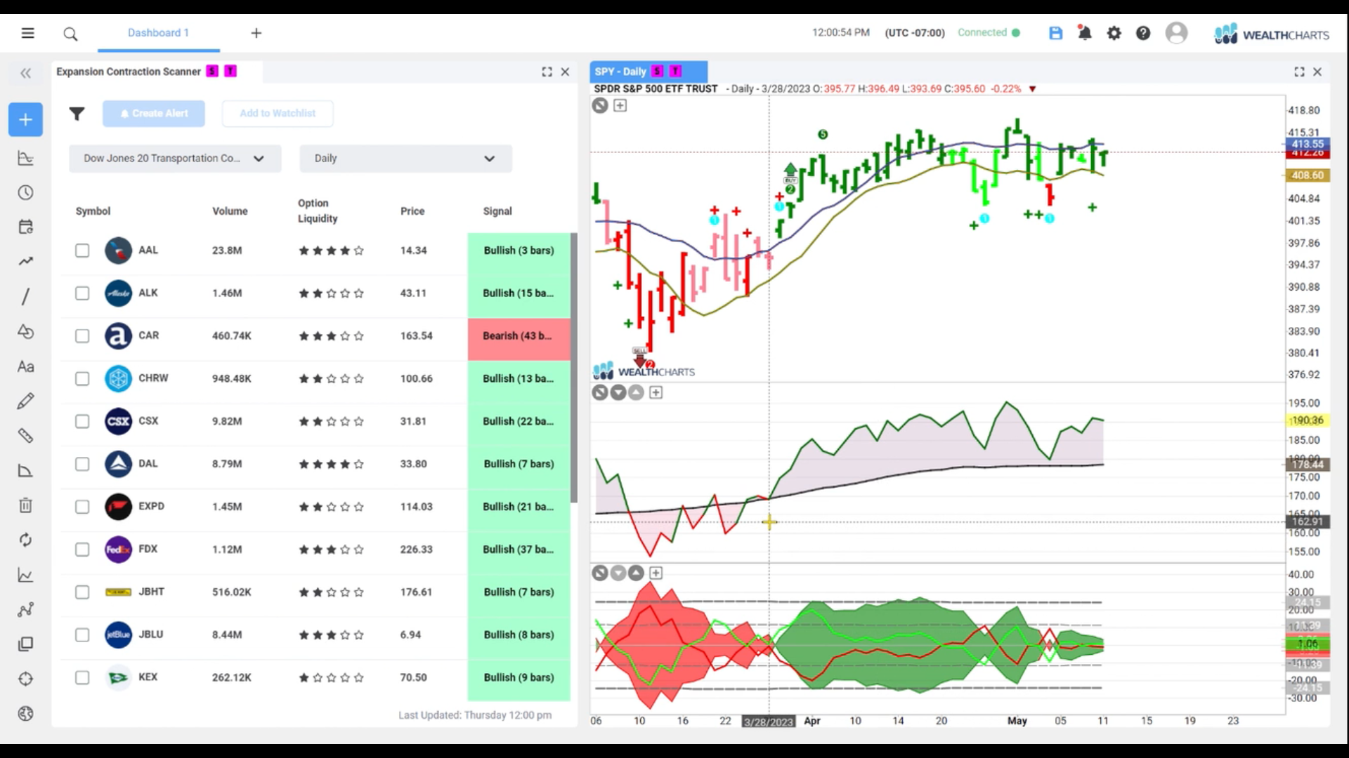Open the Daily timeframe dropdown

(x=405, y=159)
